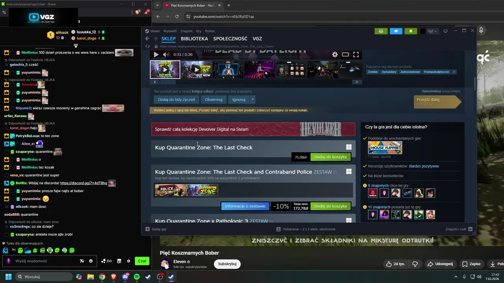Screen dimensions: 504x283
Task: Switch to BIBLIOTEKA tab
Action: point(195,39)
